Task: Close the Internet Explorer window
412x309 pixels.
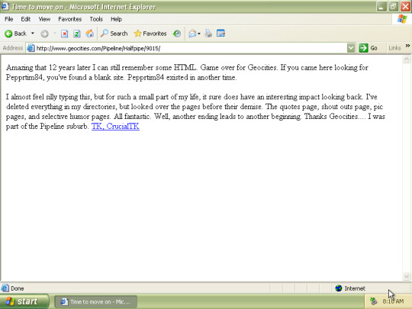Action: click(x=405, y=7)
